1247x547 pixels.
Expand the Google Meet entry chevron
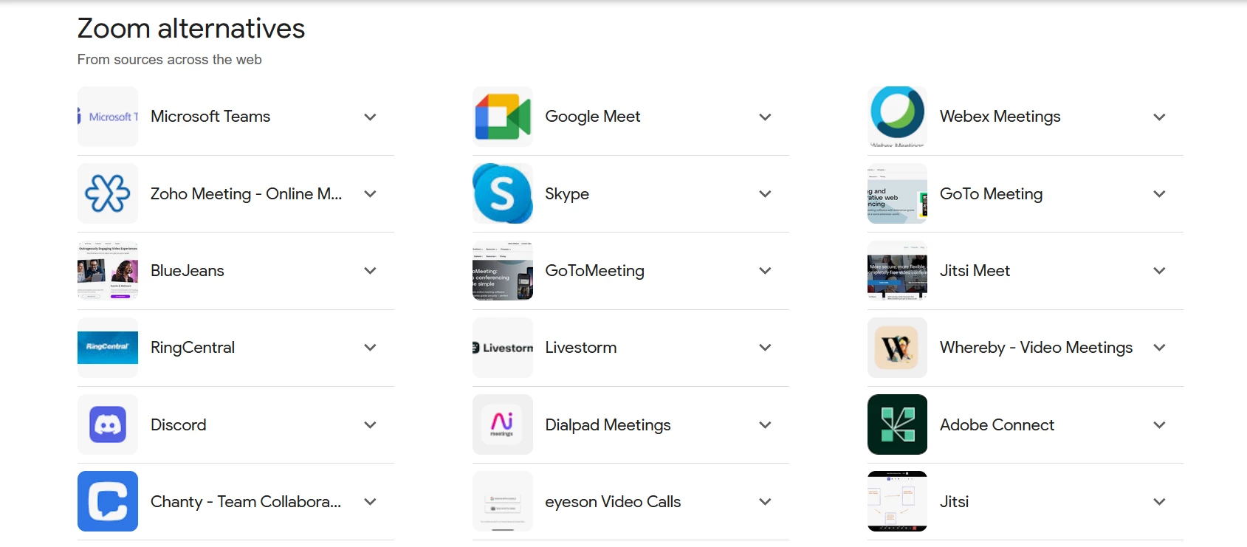click(x=765, y=117)
